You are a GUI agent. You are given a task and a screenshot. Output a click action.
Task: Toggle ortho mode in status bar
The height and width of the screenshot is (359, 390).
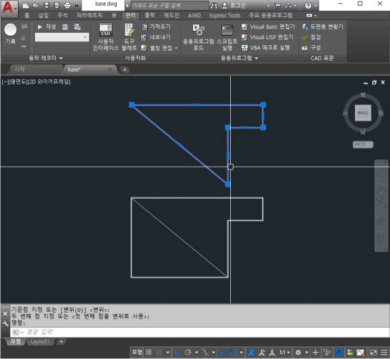[x=177, y=352]
